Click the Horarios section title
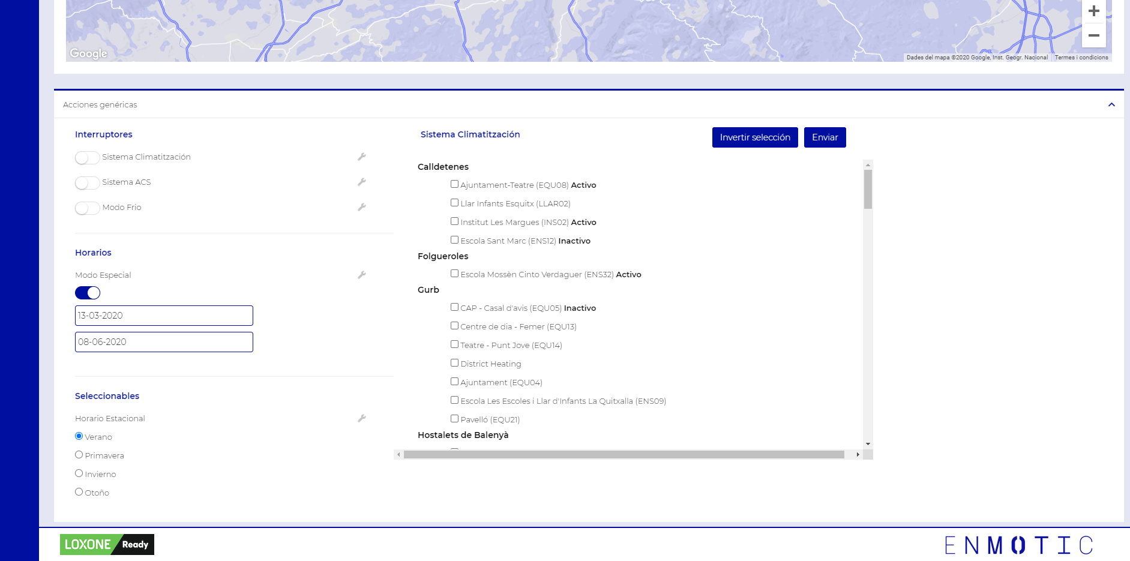The width and height of the screenshot is (1130, 561). 93,253
